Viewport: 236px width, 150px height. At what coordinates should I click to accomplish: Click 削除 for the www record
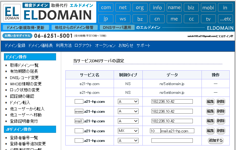coord(221,111)
